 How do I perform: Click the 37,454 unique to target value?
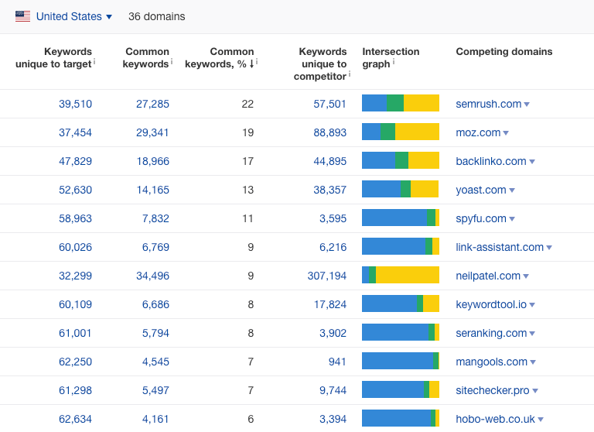(x=75, y=132)
